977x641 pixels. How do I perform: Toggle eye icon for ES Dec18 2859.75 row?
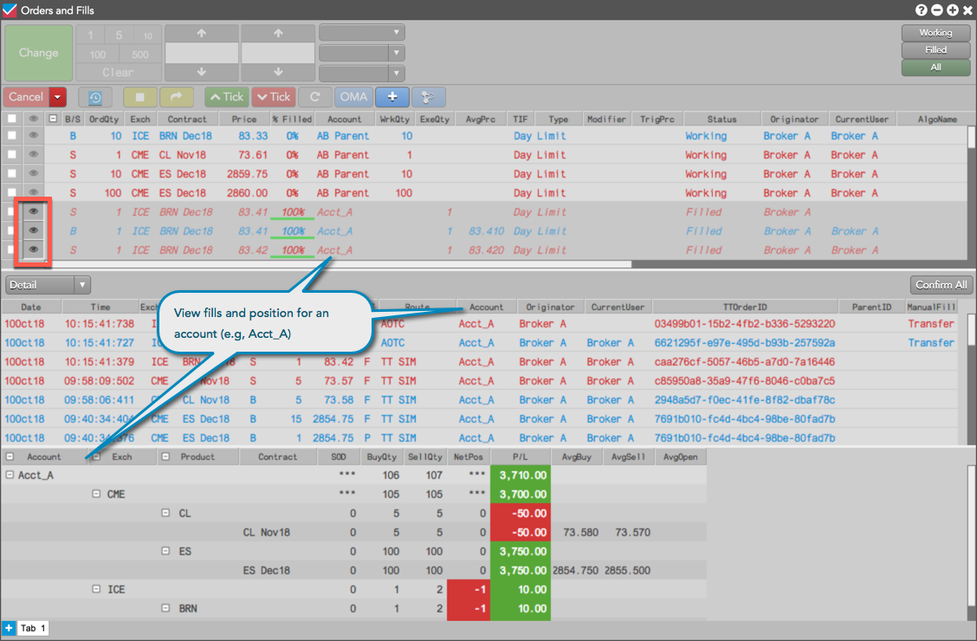pyautogui.click(x=34, y=173)
